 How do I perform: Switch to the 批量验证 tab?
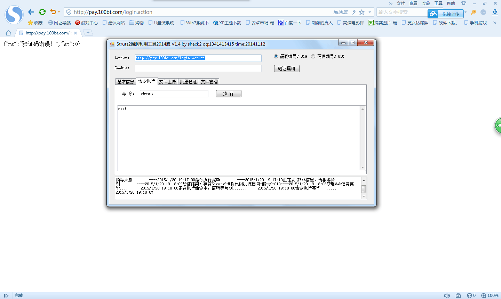tap(189, 82)
